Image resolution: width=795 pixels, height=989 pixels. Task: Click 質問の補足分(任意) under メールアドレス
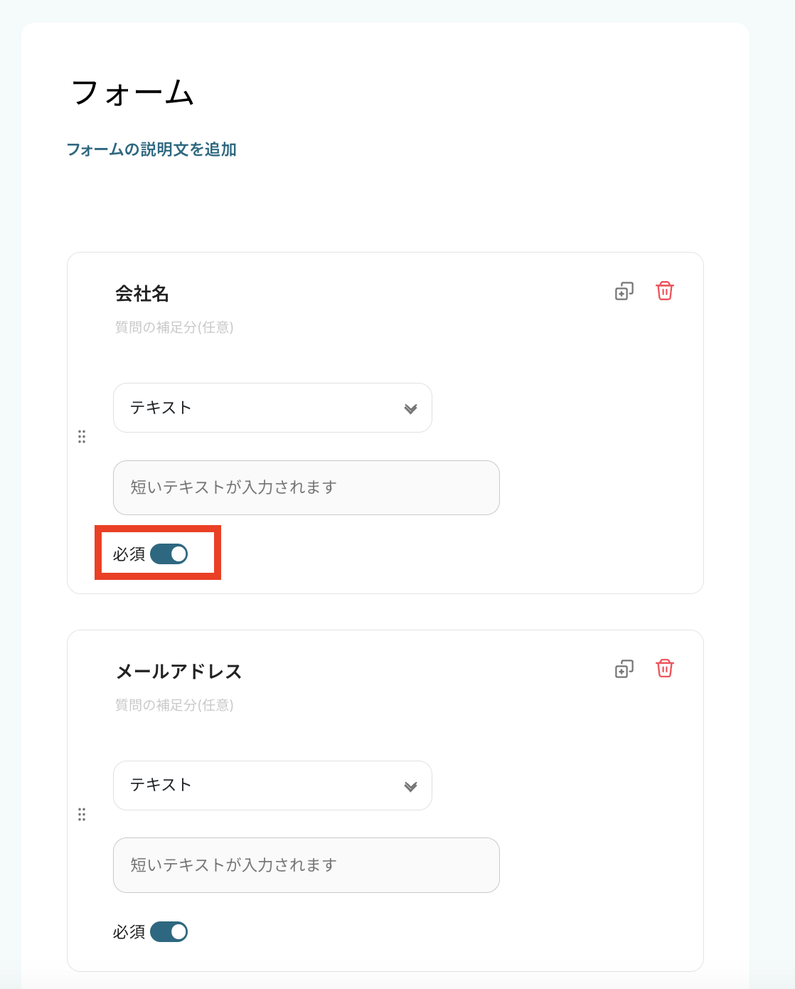pos(174,705)
